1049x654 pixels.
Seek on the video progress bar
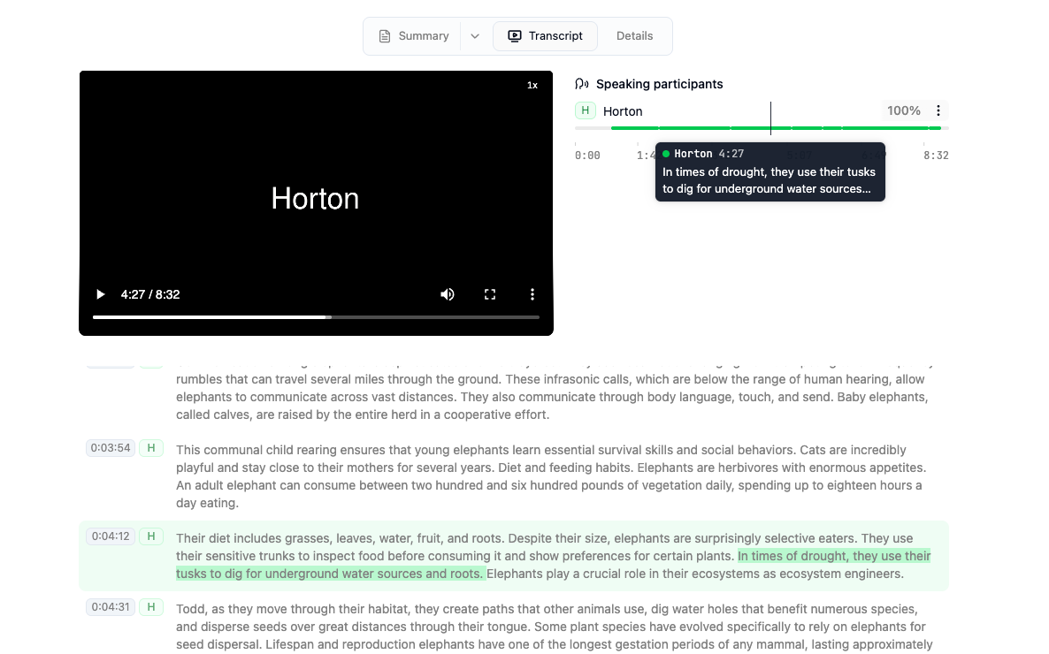316,317
